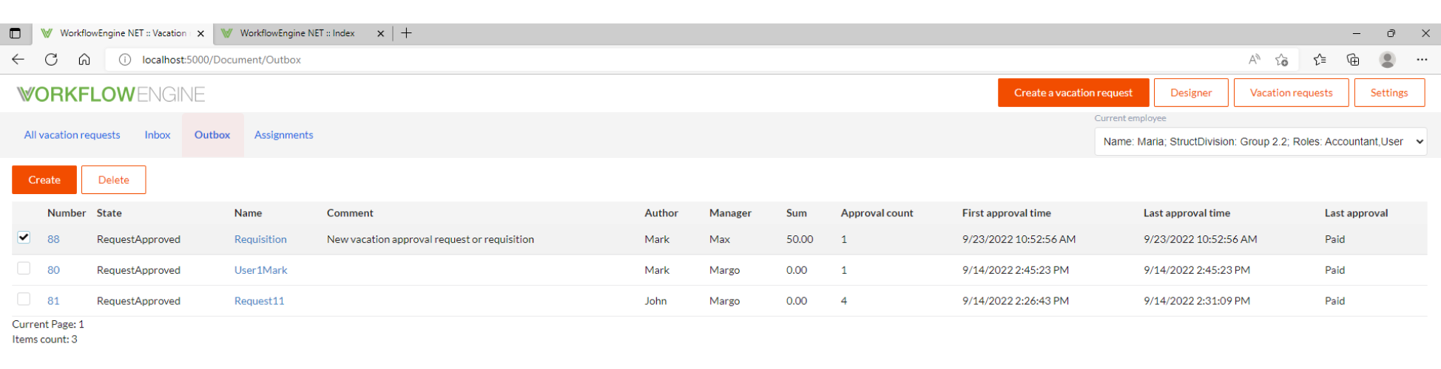1441x369 pixels.
Task: Click the read aloud icon in address bar
Action: 1254,60
